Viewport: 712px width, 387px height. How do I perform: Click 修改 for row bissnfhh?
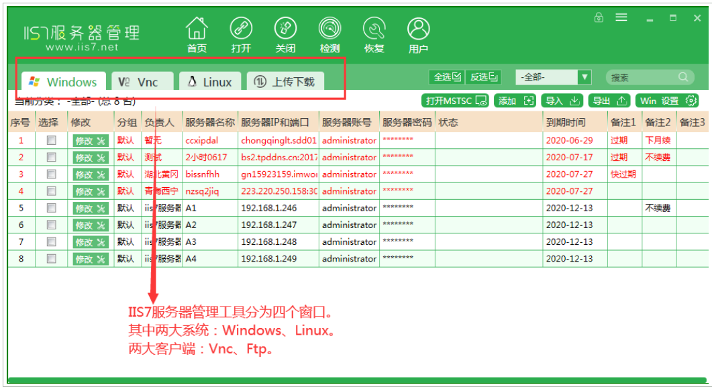[91, 174]
